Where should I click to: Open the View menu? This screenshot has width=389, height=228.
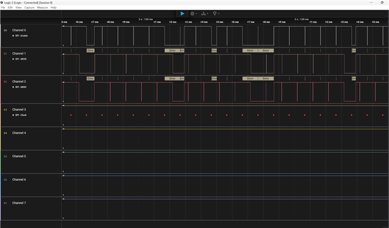[x=18, y=7]
